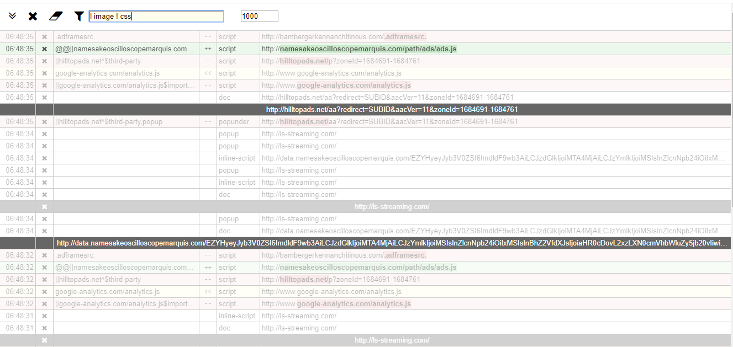Clear the logger with the eraser icon
Viewport: 733px width, 347px height.
pos(55,16)
